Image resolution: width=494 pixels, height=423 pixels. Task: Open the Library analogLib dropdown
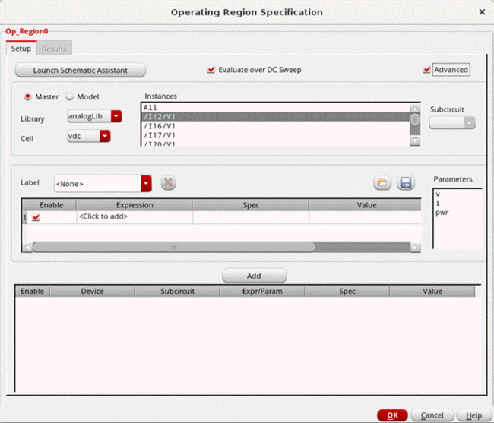(x=116, y=117)
